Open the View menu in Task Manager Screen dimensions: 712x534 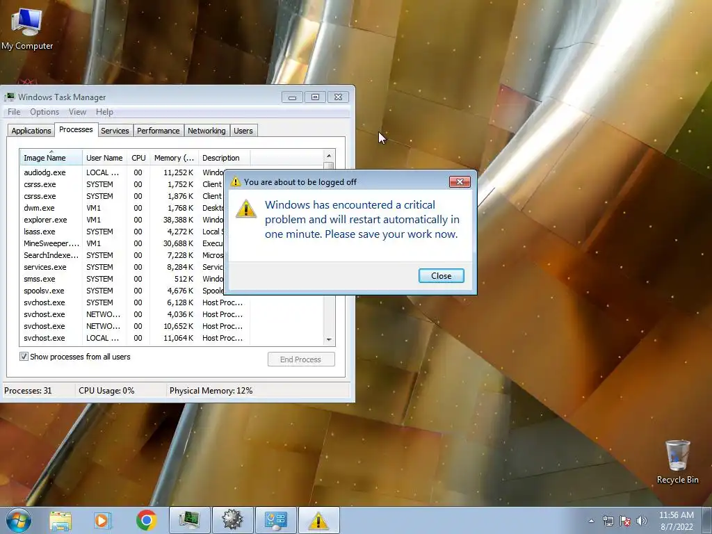[x=77, y=112]
